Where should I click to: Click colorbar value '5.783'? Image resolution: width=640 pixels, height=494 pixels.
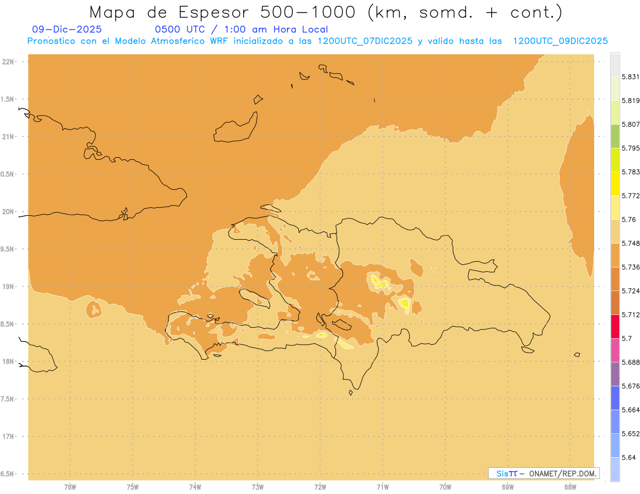pyautogui.click(x=630, y=172)
